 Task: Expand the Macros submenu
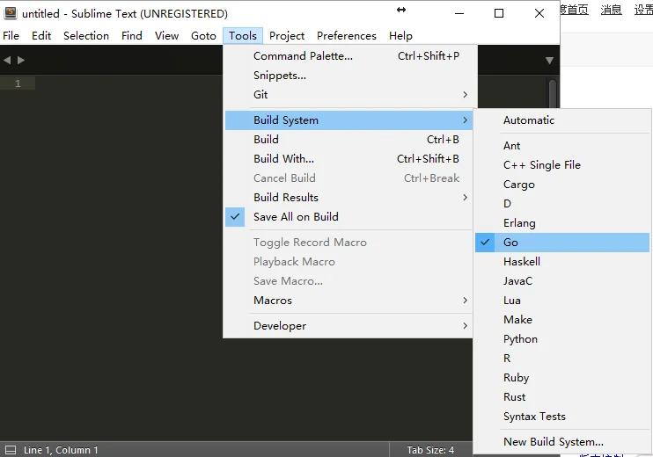point(349,301)
